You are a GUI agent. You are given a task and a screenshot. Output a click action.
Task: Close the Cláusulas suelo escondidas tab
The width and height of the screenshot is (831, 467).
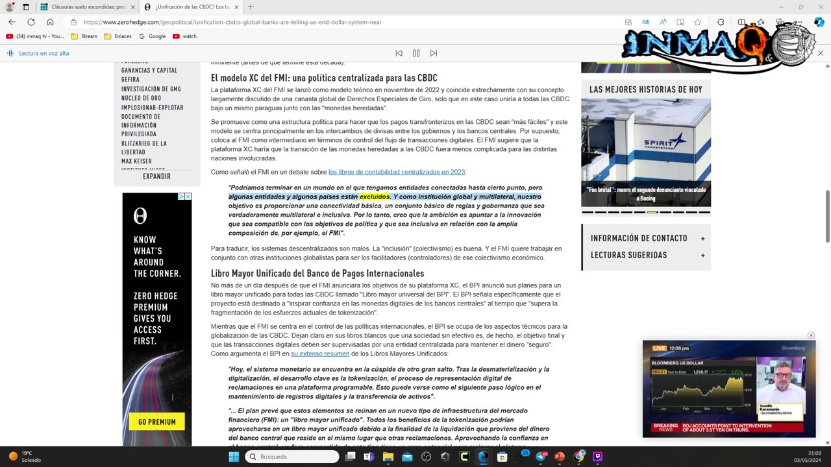pyautogui.click(x=132, y=7)
